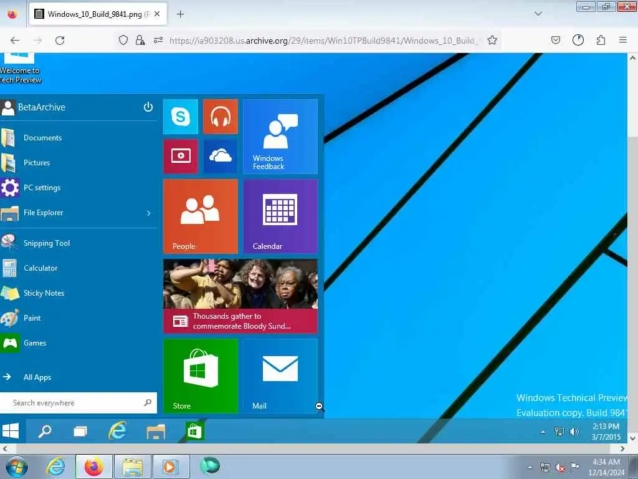
Task: Click the BetaArchive user account
Action: tap(34, 107)
